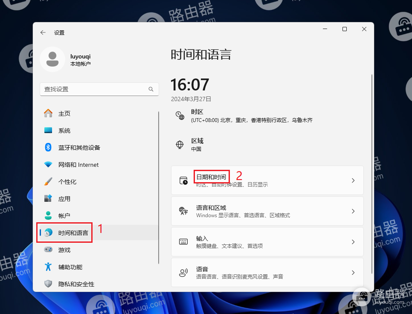Select 帐户 in the sidebar
Screen dimensions: 412x314
point(99,216)
